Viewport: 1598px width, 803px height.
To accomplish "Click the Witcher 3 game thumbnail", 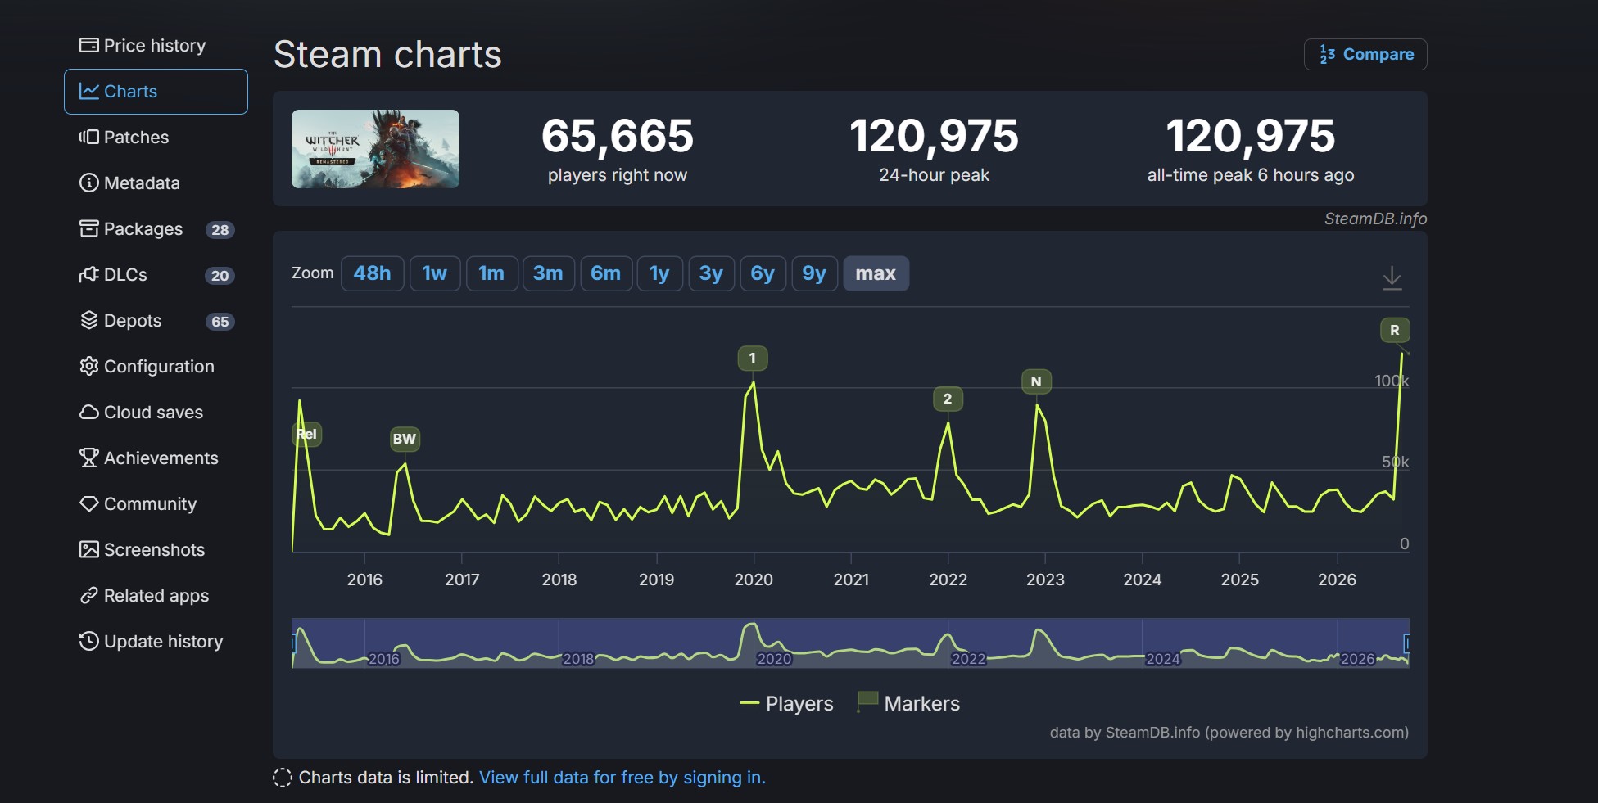I will click(x=375, y=149).
